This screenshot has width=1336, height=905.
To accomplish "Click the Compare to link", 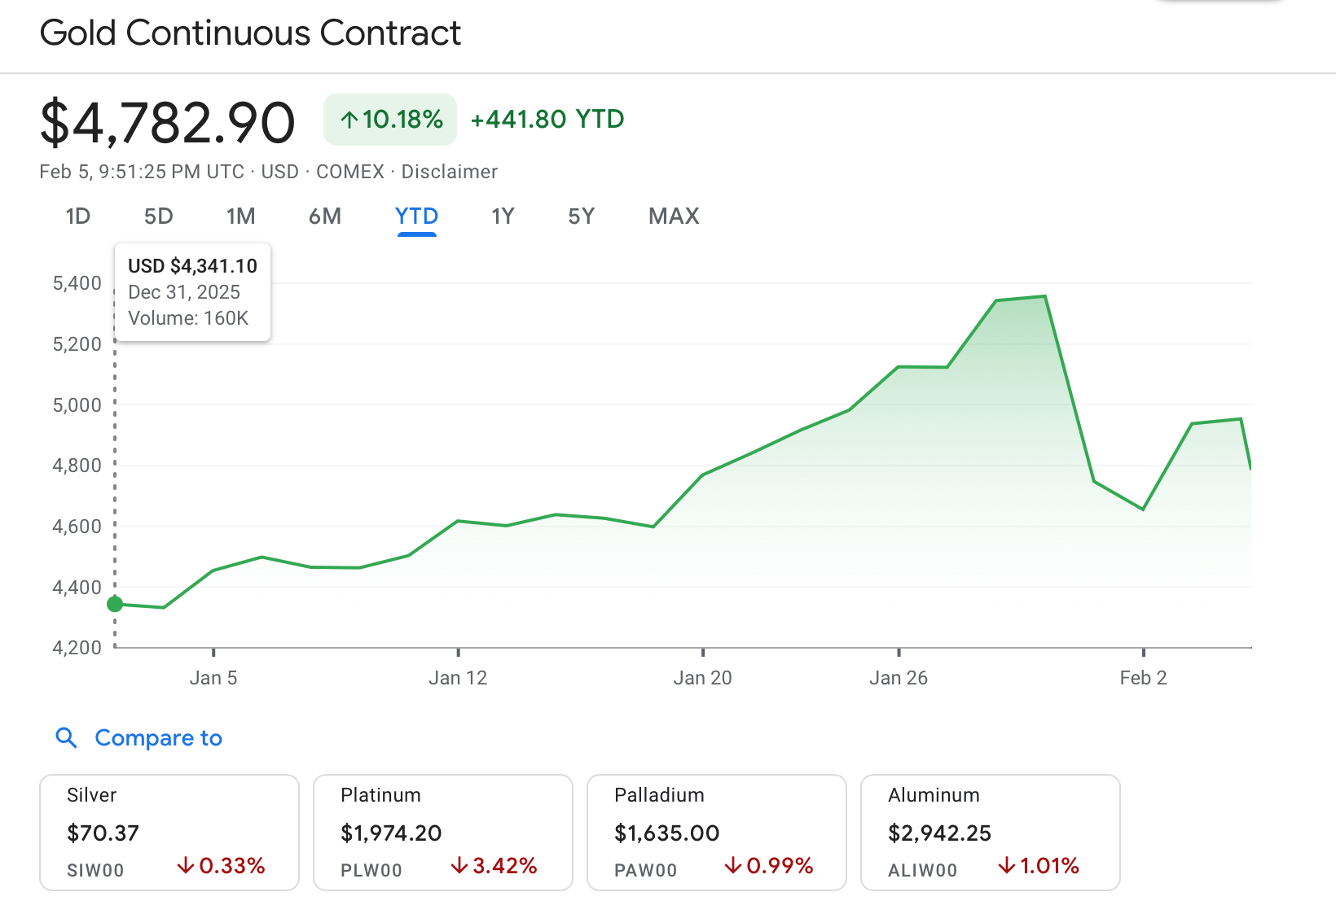I will 158,738.
